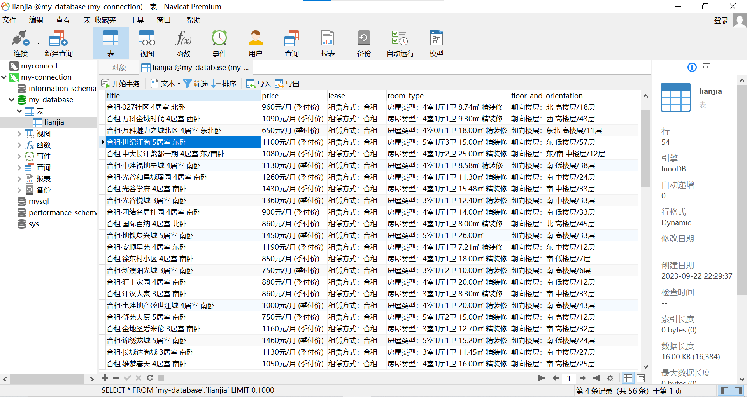Switch to grid view

point(628,378)
